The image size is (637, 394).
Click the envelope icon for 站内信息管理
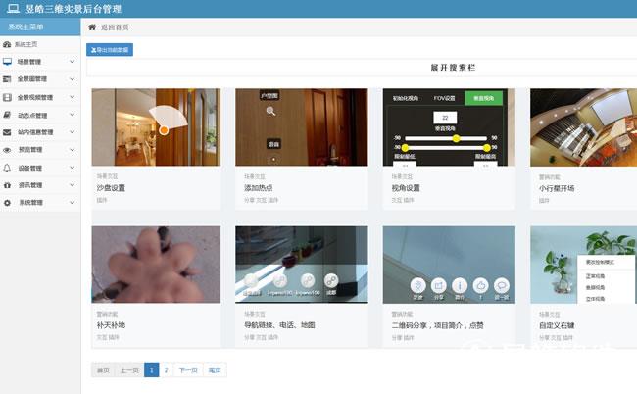(8, 132)
